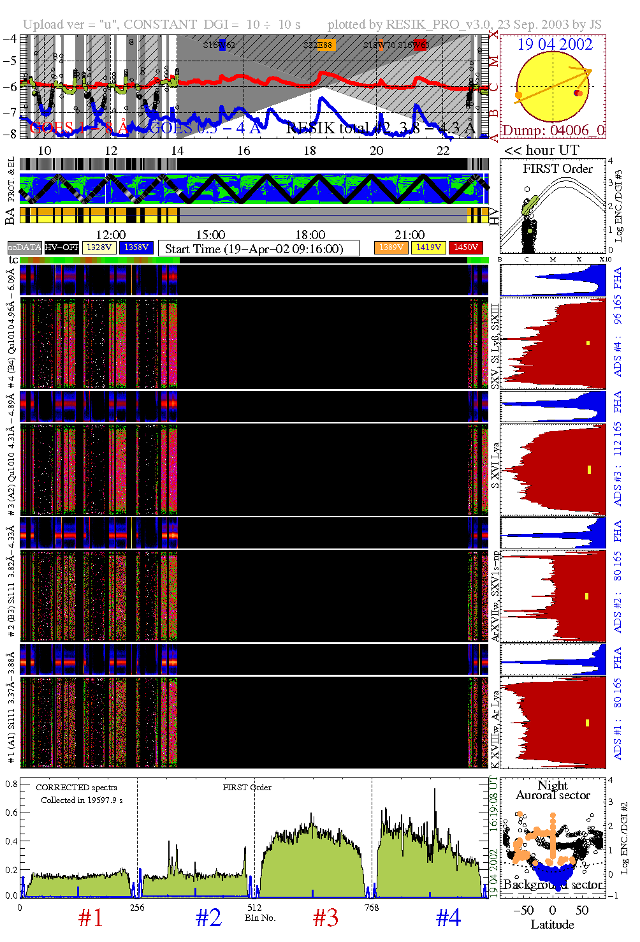Select the red 1450V voltage swatch
The height and width of the screenshot is (942, 640).
pos(465,247)
